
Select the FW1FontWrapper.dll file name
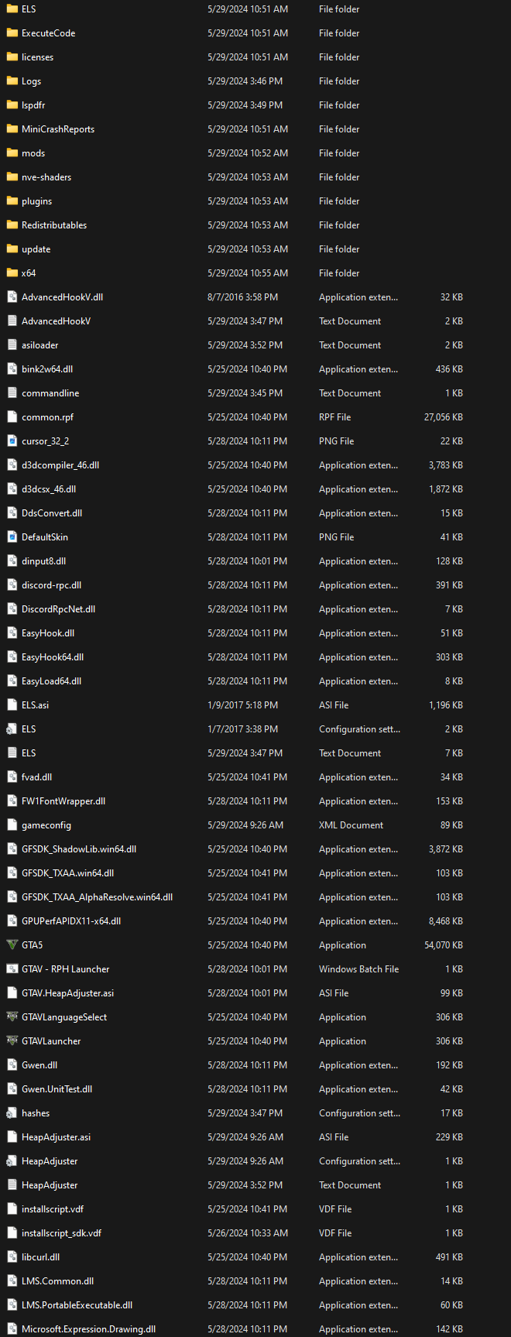(63, 801)
